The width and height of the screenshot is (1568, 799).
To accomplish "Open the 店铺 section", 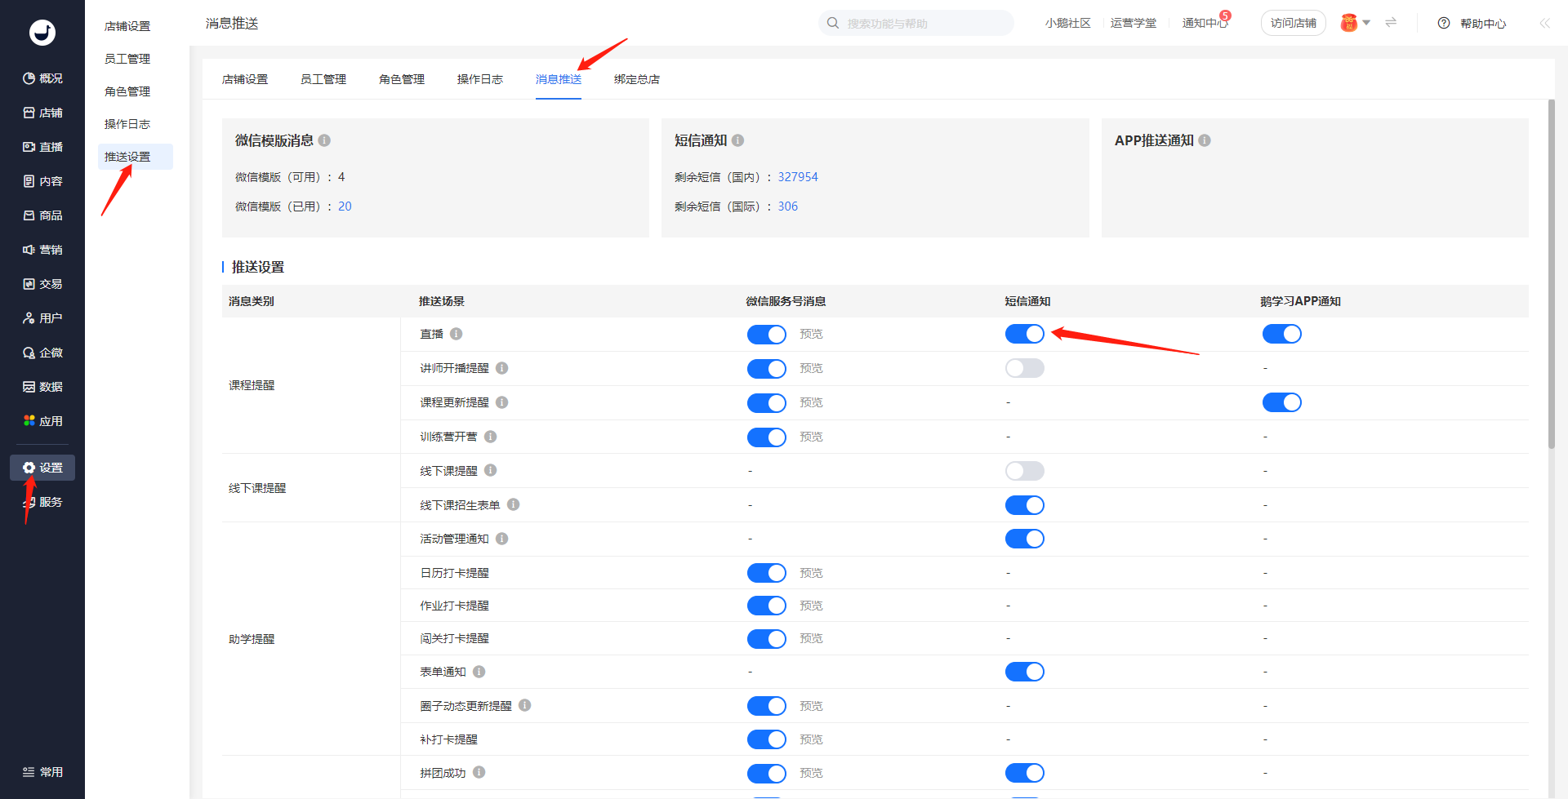I will [42, 113].
